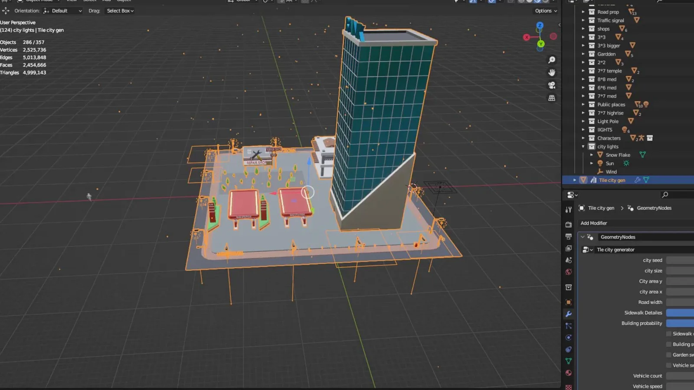Collapse the GeometryNodes modifier panel
Viewport: 694px width, 390px height.
(583, 237)
